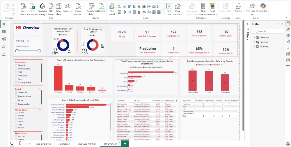The width and height of the screenshot is (291, 147).
Task: Open DAX query view in the left sidebar
Action: [4, 47]
